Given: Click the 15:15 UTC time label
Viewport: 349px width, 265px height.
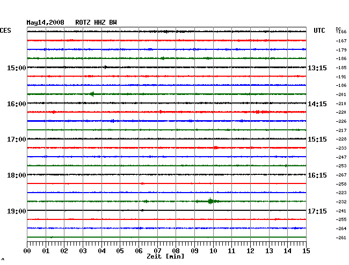Looking at the screenshot, I should (x=317, y=139).
